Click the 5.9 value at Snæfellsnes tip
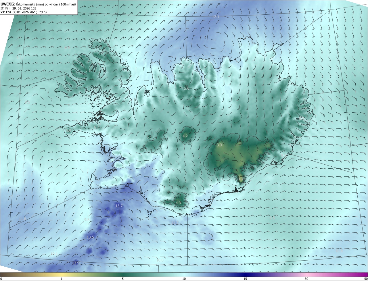 click(68, 131)
